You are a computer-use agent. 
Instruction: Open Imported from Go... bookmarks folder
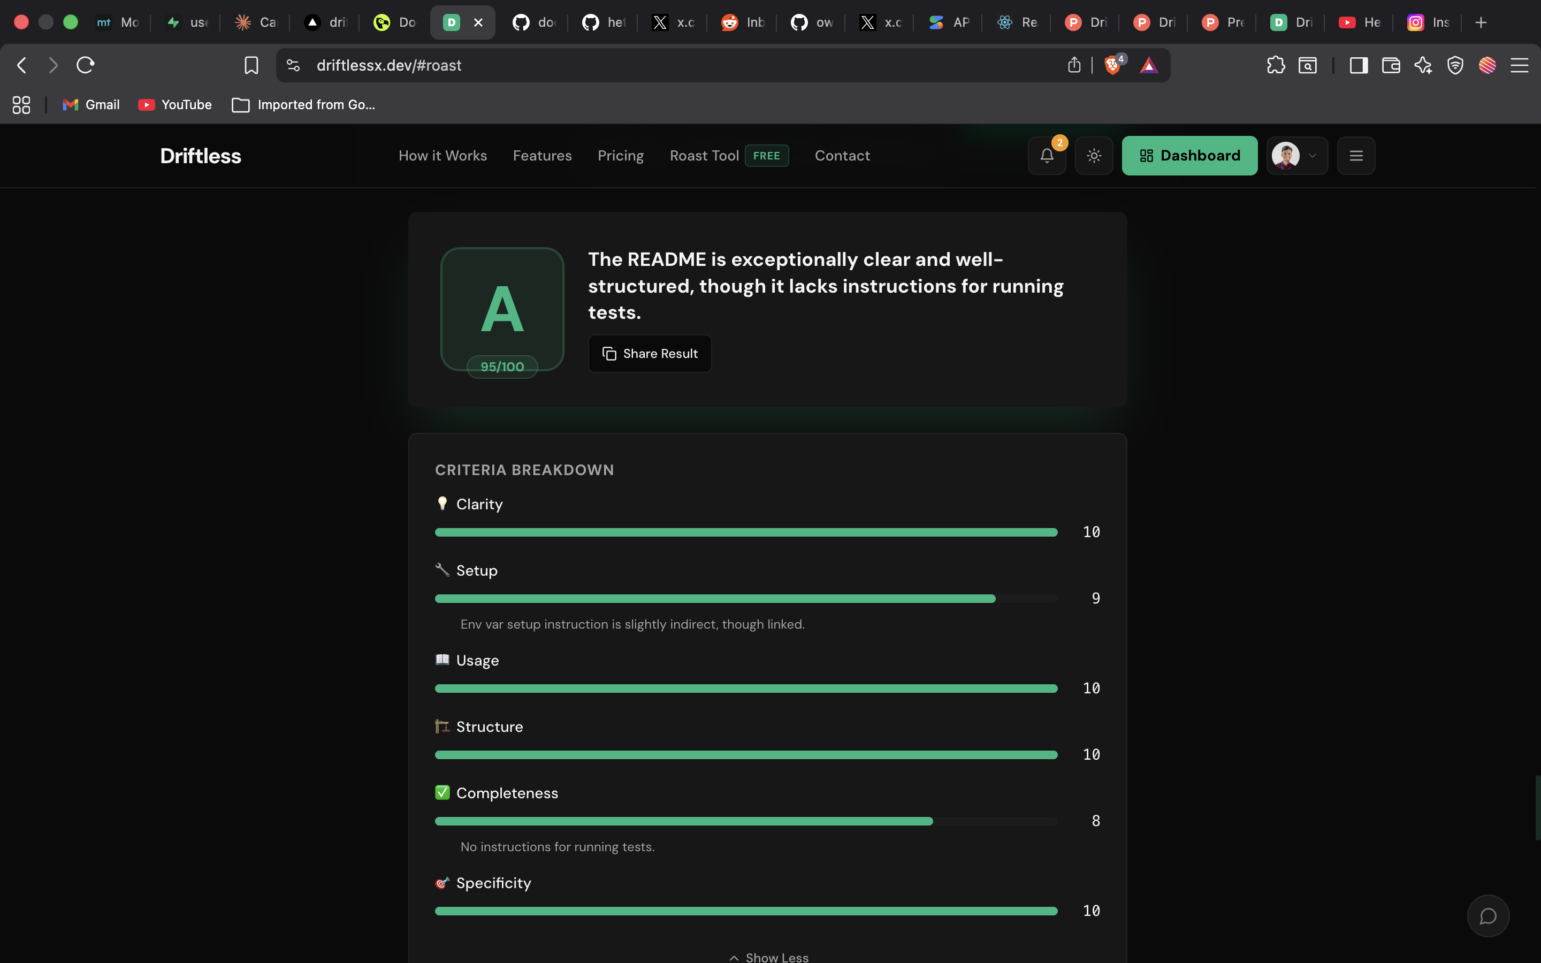[304, 104]
